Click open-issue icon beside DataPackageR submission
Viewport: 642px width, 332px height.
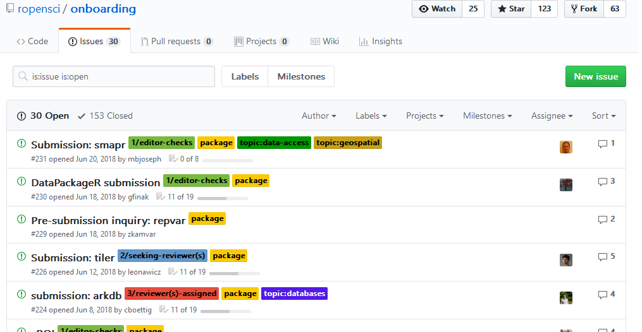tap(22, 181)
